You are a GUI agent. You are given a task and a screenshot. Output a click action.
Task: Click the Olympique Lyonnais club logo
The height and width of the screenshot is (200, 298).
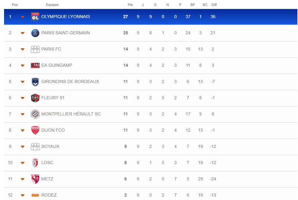(x=35, y=17)
